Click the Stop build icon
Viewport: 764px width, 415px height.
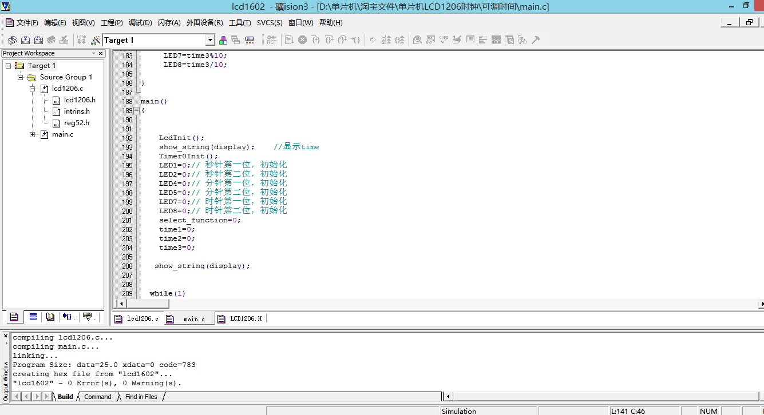click(64, 40)
